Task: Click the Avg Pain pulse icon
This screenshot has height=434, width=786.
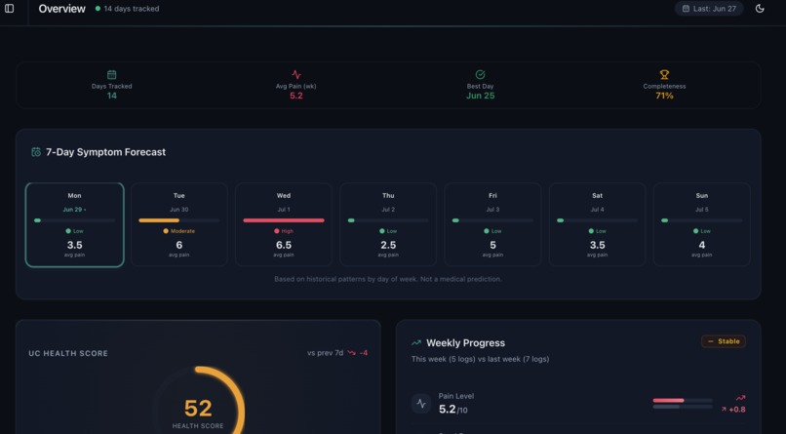Action: pyautogui.click(x=296, y=75)
